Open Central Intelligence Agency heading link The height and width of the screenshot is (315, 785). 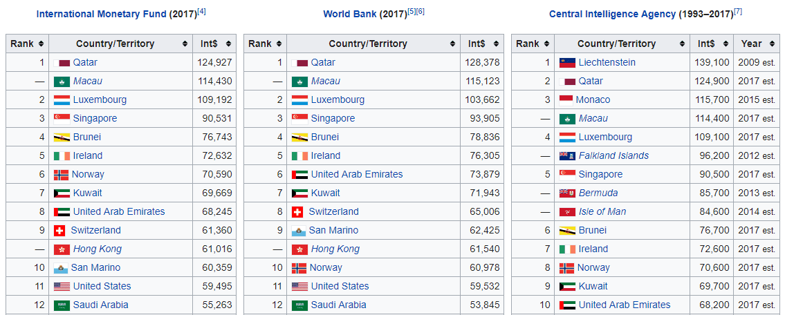pos(612,15)
